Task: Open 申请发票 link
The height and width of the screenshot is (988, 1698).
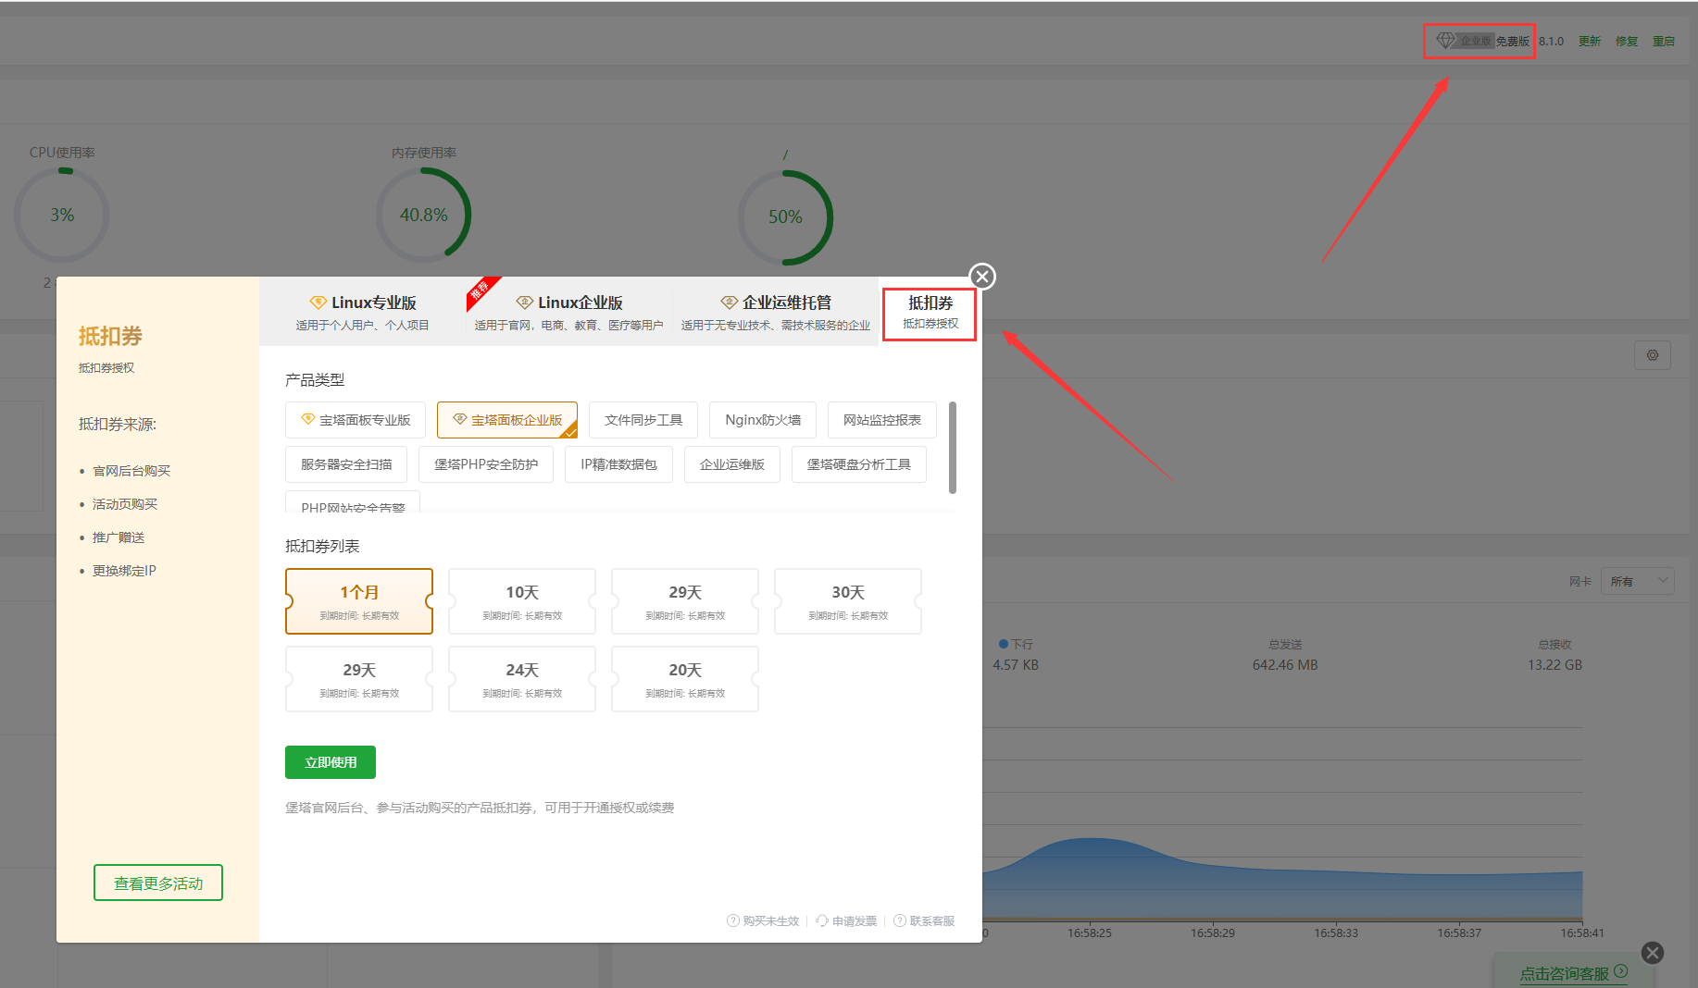Action: pyautogui.click(x=854, y=921)
